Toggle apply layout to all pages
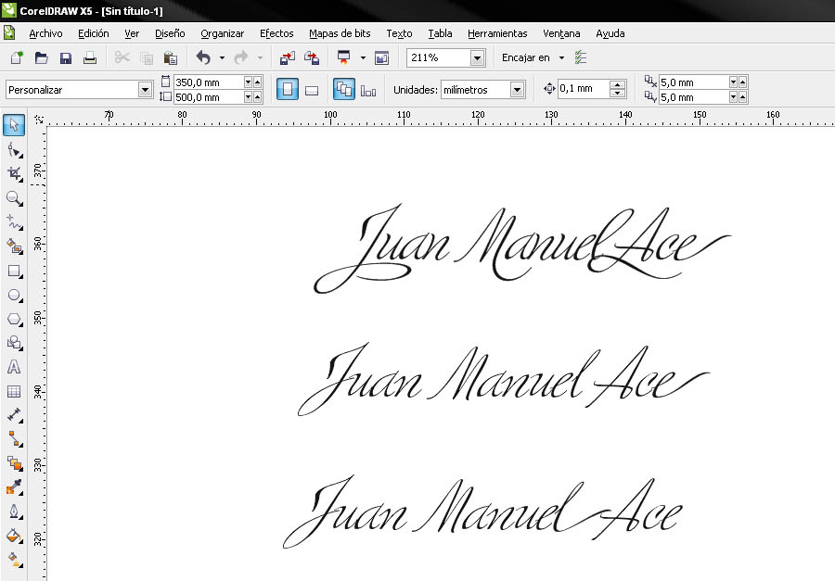Viewport: 835px width, 581px height. 343,90
